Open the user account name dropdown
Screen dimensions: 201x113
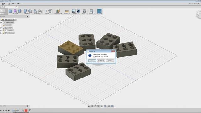click(194, 4)
